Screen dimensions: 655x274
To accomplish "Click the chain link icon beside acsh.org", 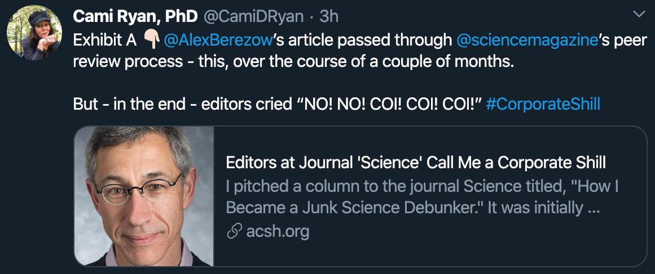I will (234, 231).
